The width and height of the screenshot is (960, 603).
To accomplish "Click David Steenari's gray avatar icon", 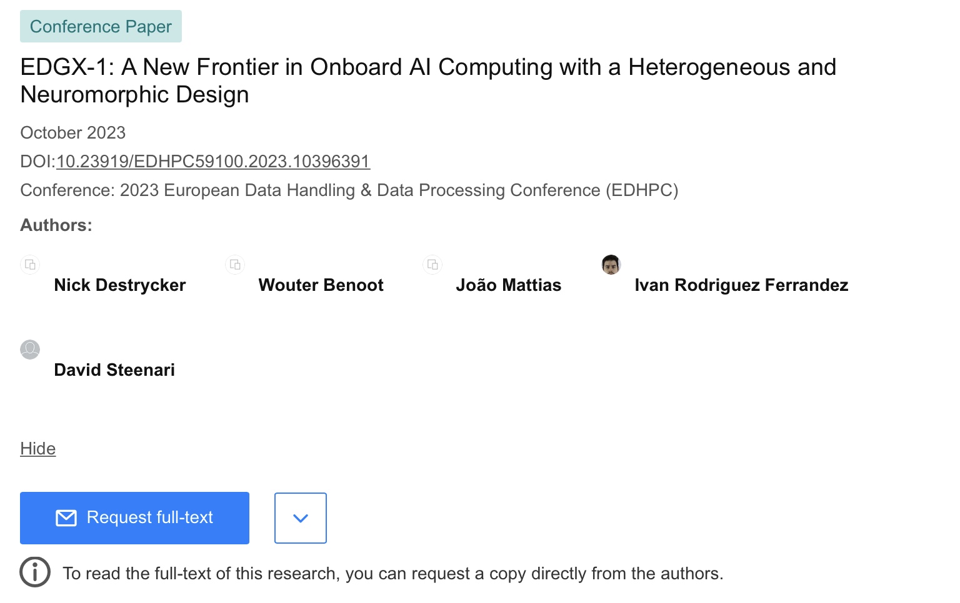I will [x=30, y=350].
